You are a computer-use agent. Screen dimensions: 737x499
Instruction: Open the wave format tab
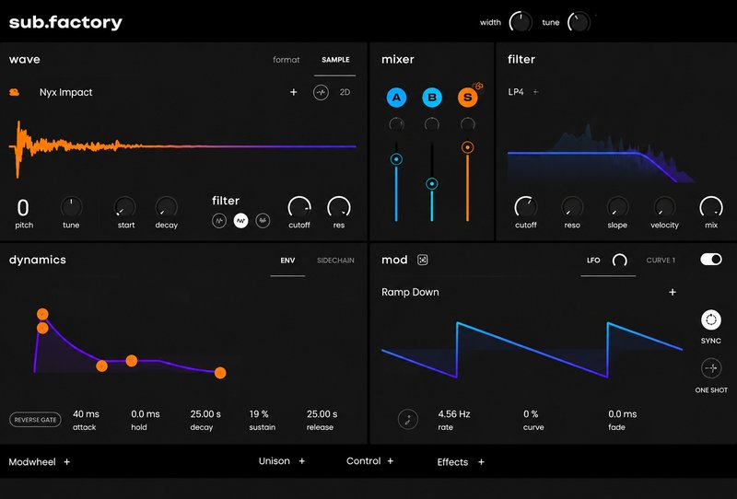coord(287,60)
